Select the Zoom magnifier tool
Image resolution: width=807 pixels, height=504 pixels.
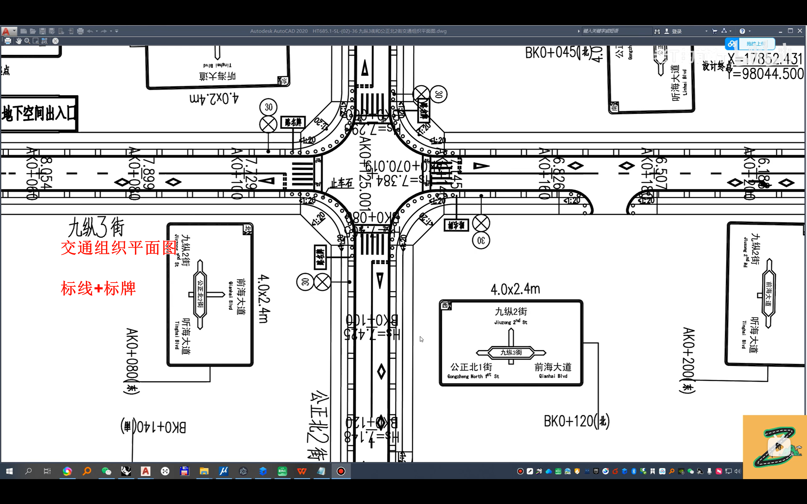click(27, 41)
